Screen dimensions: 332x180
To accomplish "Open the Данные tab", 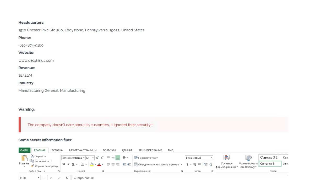I will click(127, 150).
